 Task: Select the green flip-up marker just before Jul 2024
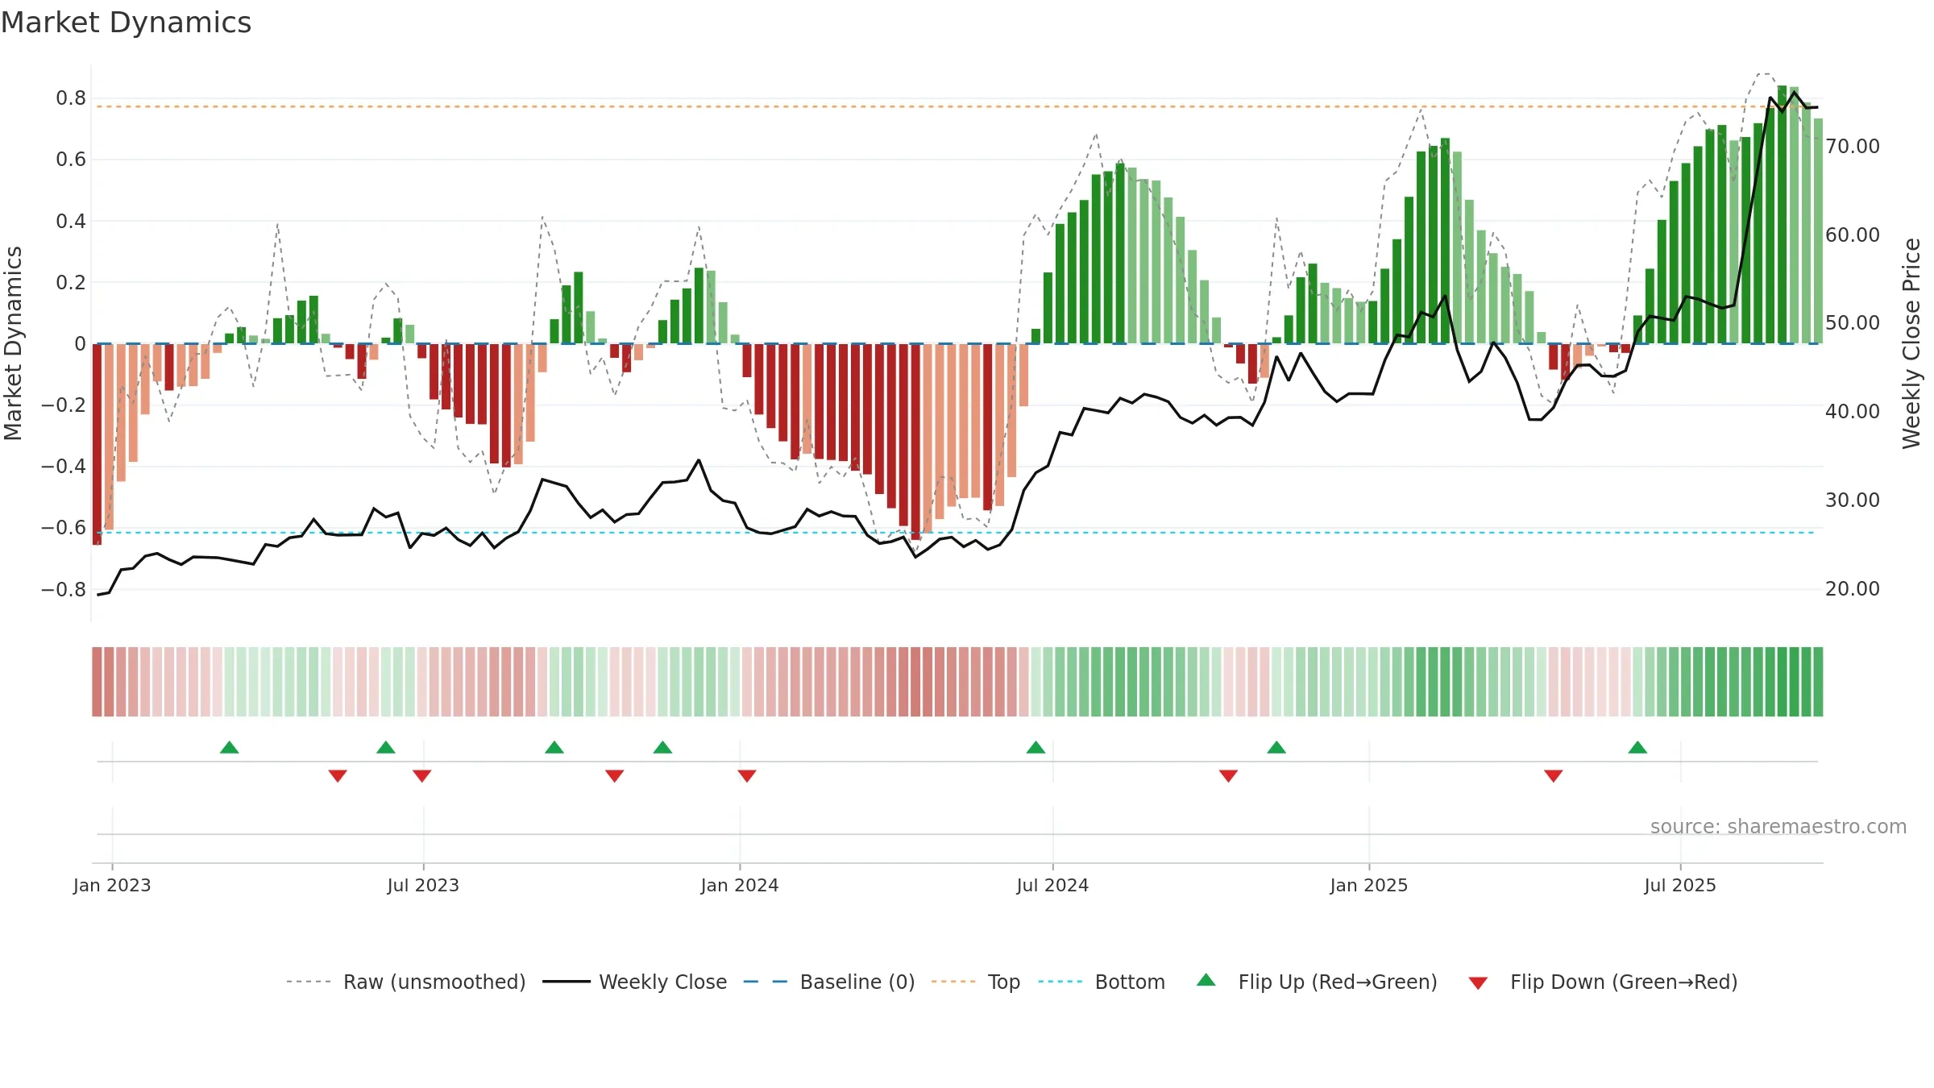coord(1036,747)
